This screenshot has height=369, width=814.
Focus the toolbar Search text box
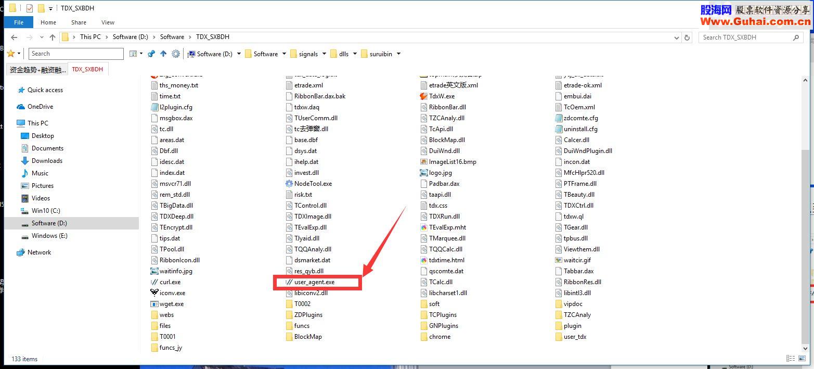pyautogui.click(x=76, y=54)
